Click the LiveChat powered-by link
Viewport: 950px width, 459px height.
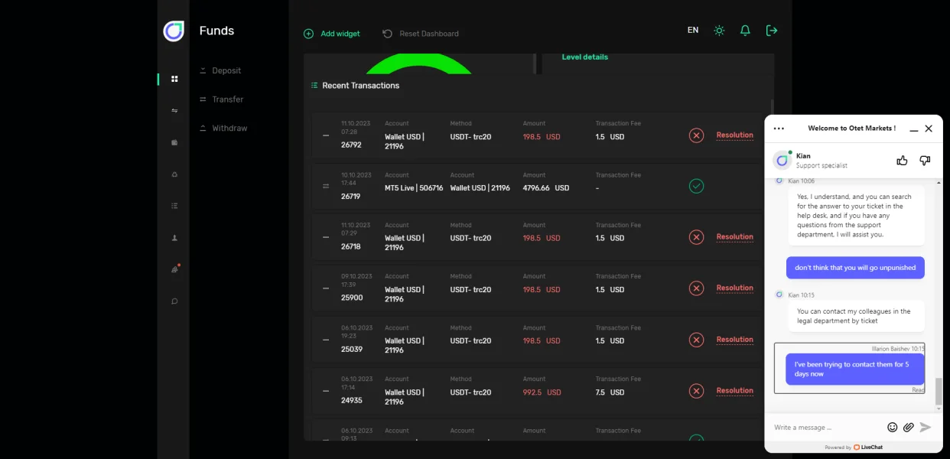click(x=854, y=448)
